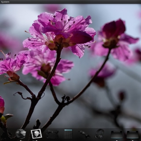
Task: Open the first dark folder dock icon
Action: [117, 135]
